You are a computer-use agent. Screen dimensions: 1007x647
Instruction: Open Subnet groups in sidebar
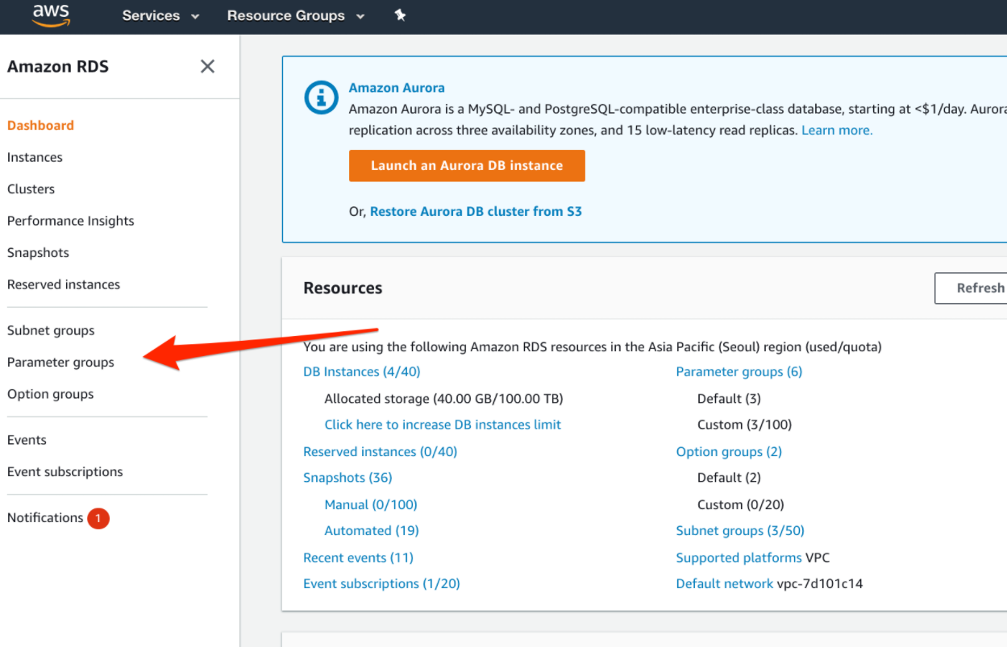[51, 330]
